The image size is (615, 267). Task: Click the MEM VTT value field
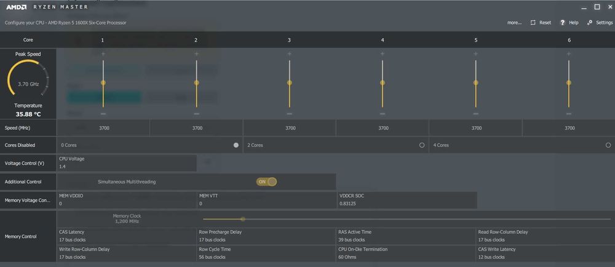(267, 200)
